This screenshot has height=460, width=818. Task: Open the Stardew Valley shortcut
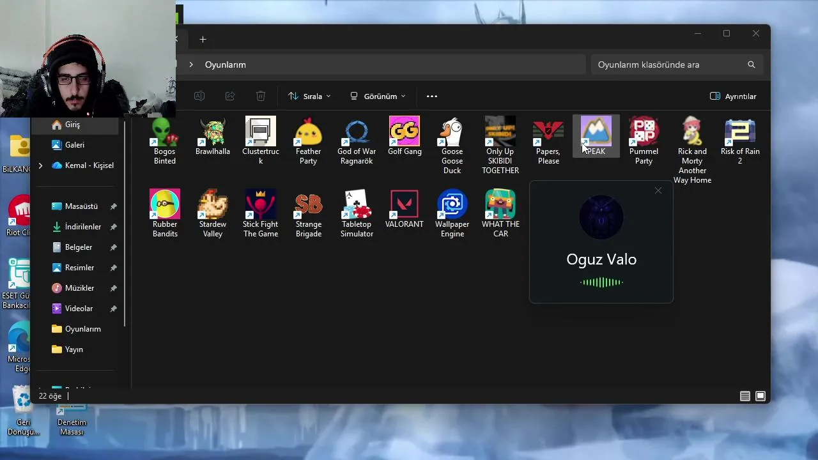tap(212, 214)
